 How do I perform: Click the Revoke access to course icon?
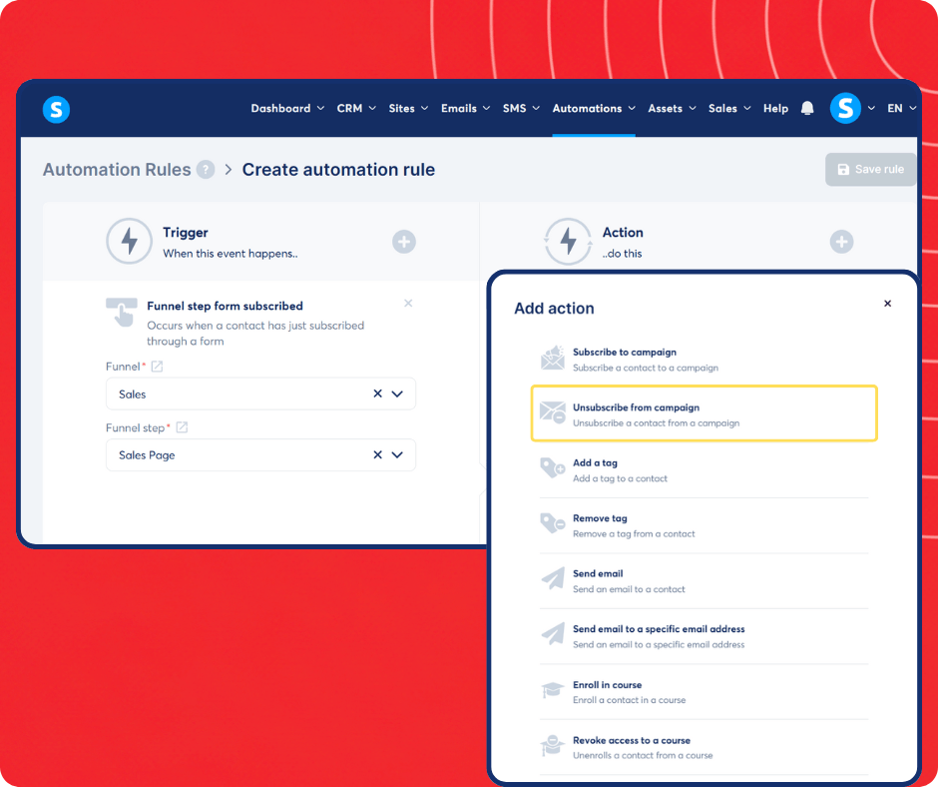(552, 746)
